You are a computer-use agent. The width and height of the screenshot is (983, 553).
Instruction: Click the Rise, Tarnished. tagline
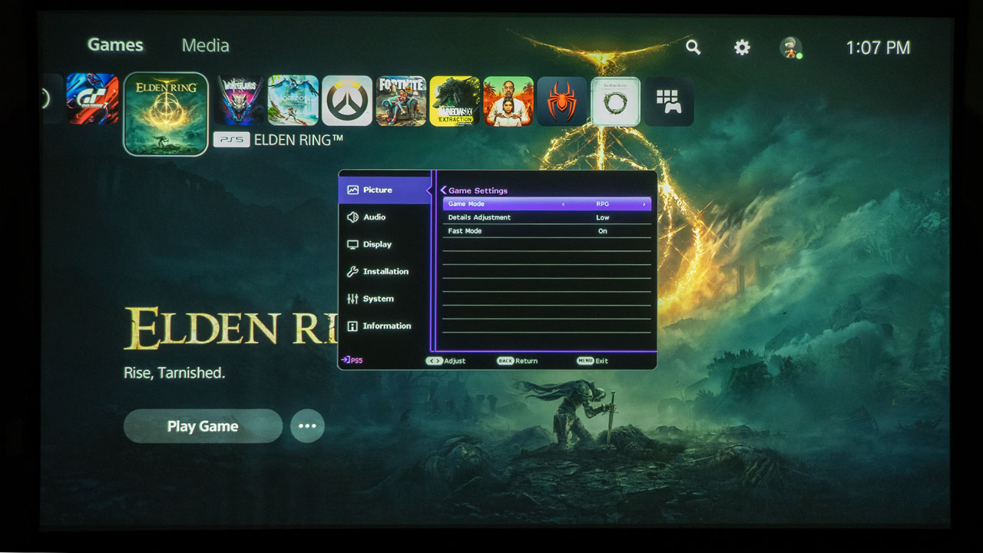click(x=174, y=373)
